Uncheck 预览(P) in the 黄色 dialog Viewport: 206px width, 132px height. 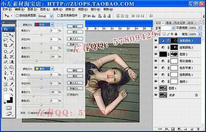68,95
